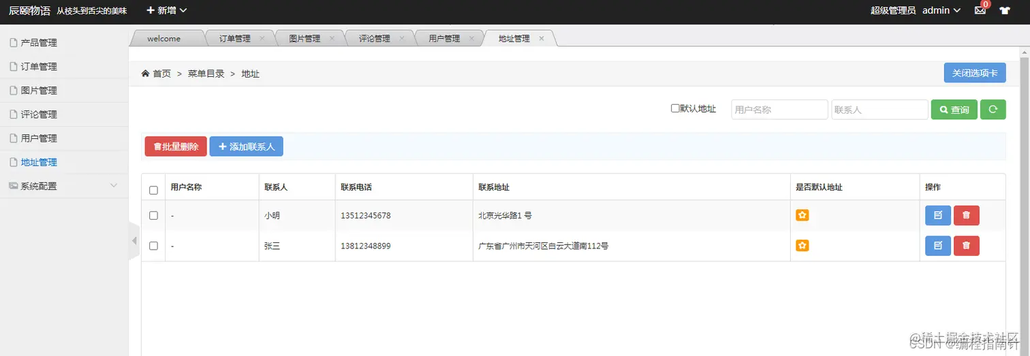The image size is (1030, 356).
Task: Click the green 查询 search button
Action: (954, 110)
